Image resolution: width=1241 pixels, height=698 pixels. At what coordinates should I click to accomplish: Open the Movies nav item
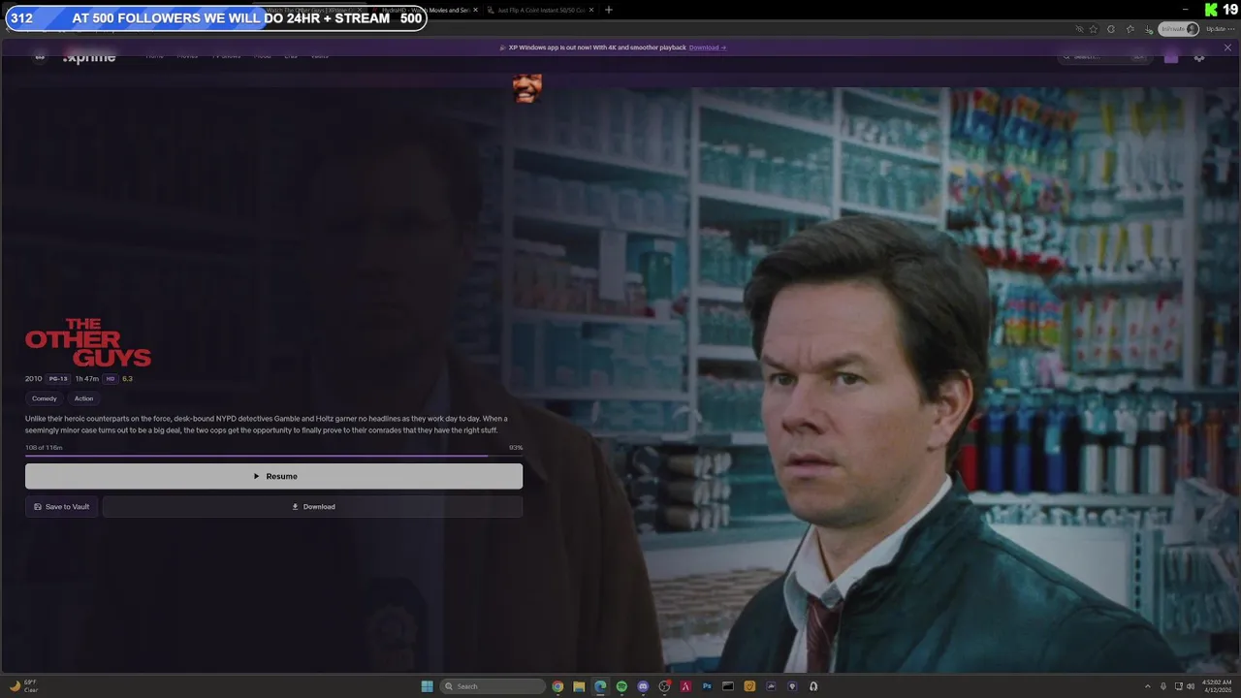tap(187, 56)
